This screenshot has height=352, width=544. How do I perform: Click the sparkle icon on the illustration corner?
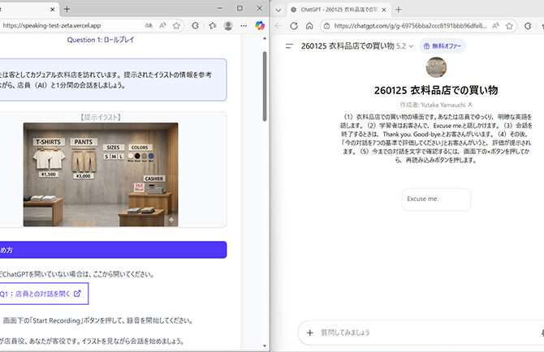171,220
